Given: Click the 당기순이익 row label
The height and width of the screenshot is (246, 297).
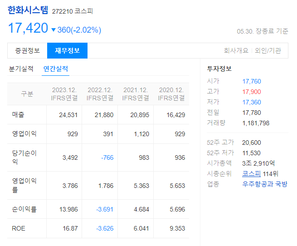Looking at the screenshot, I should (24, 157).
